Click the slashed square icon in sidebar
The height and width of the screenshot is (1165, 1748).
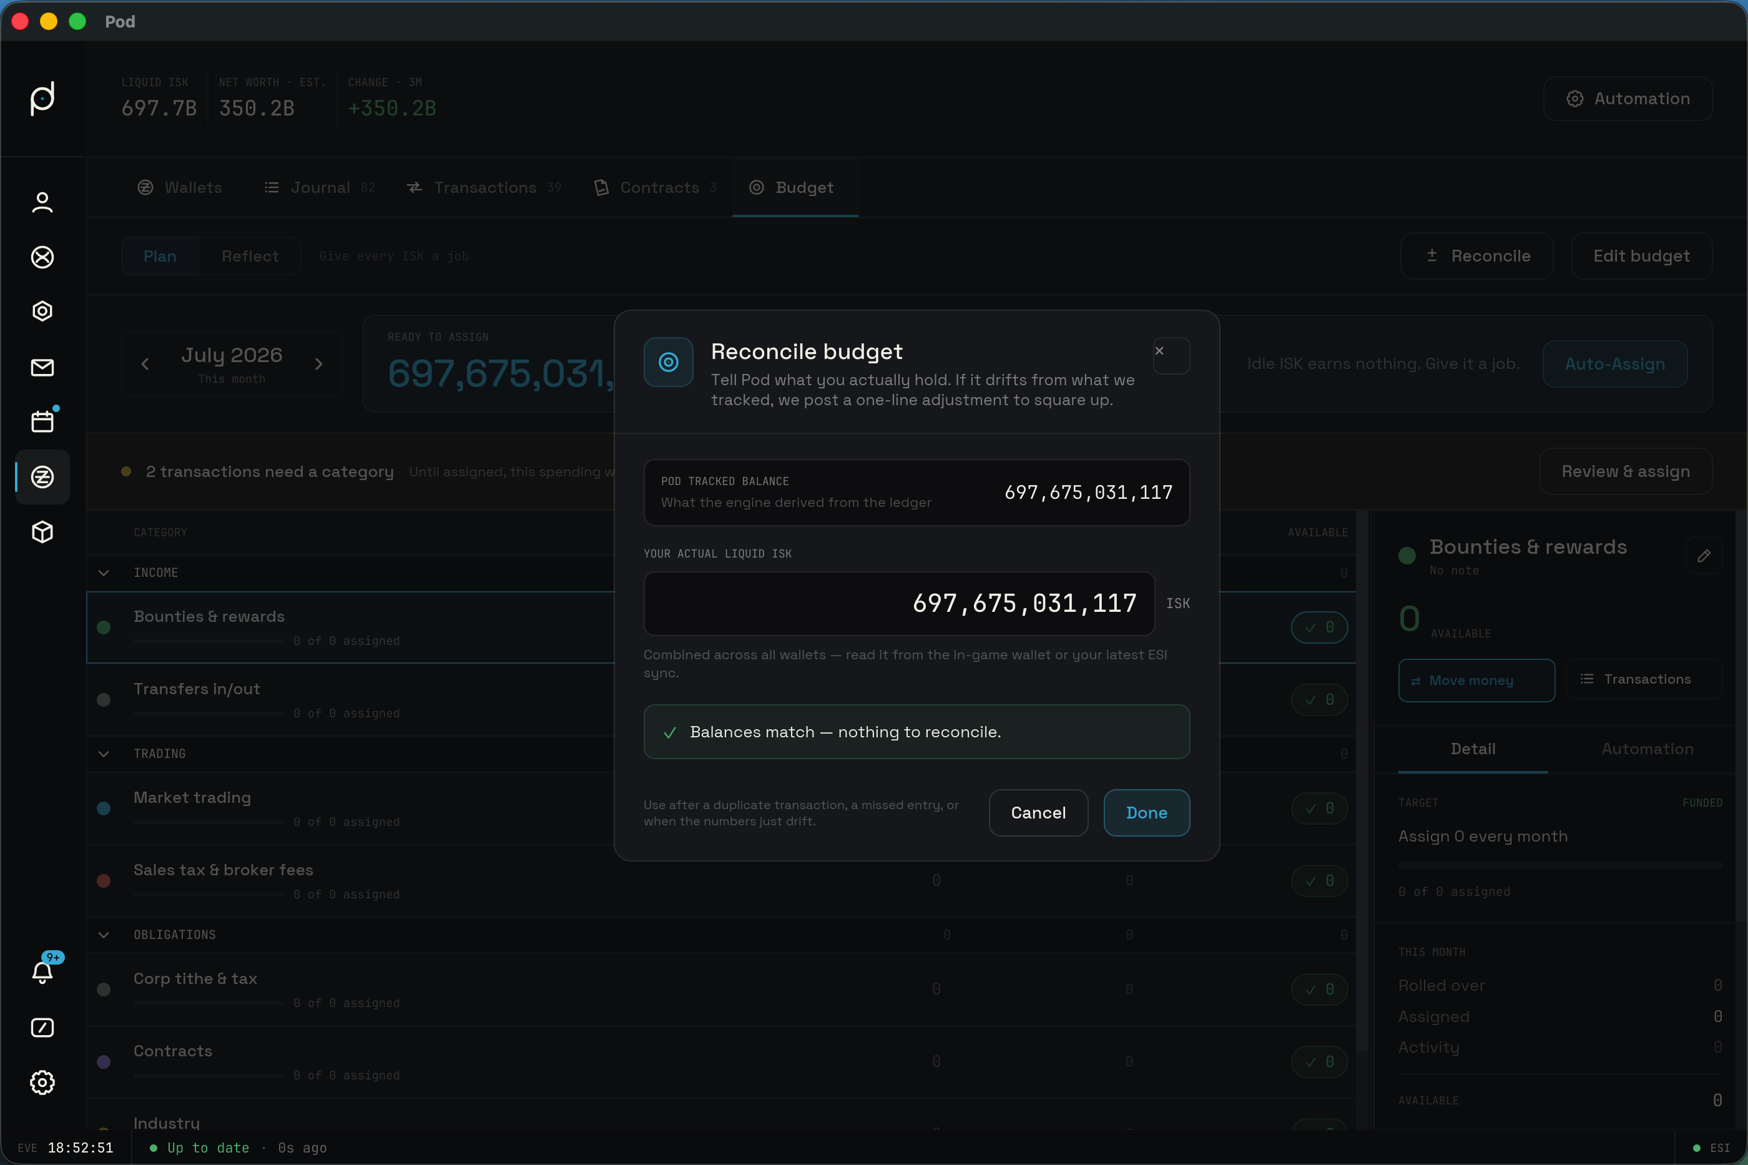pyautogui.click(x=42, y=1028)
